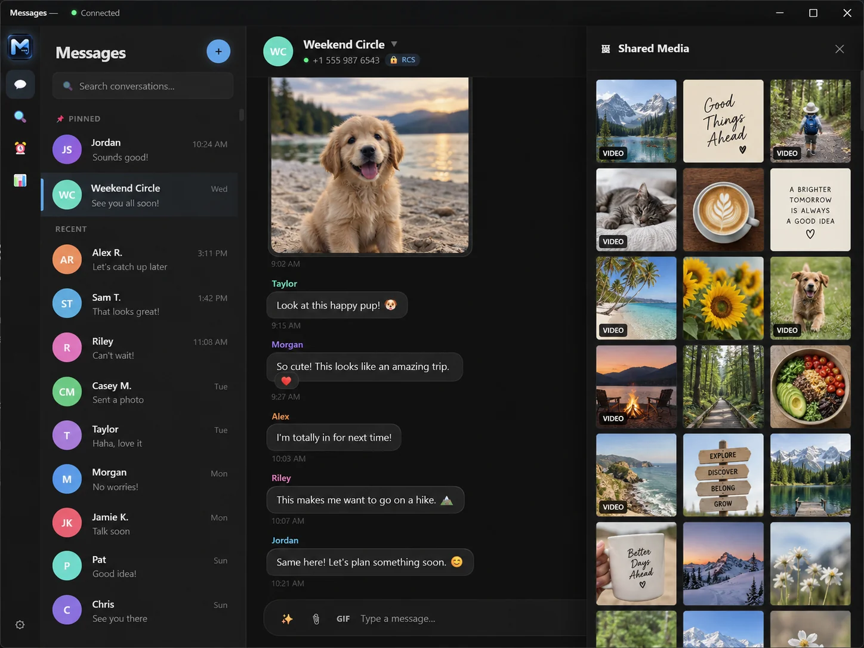
Task: Click in the Search conversations field
Action: 143,86
